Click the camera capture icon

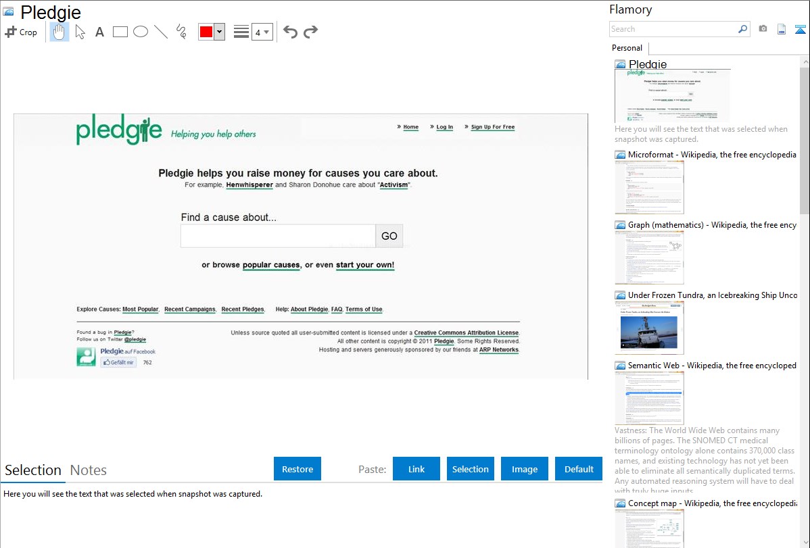[763, 29]
